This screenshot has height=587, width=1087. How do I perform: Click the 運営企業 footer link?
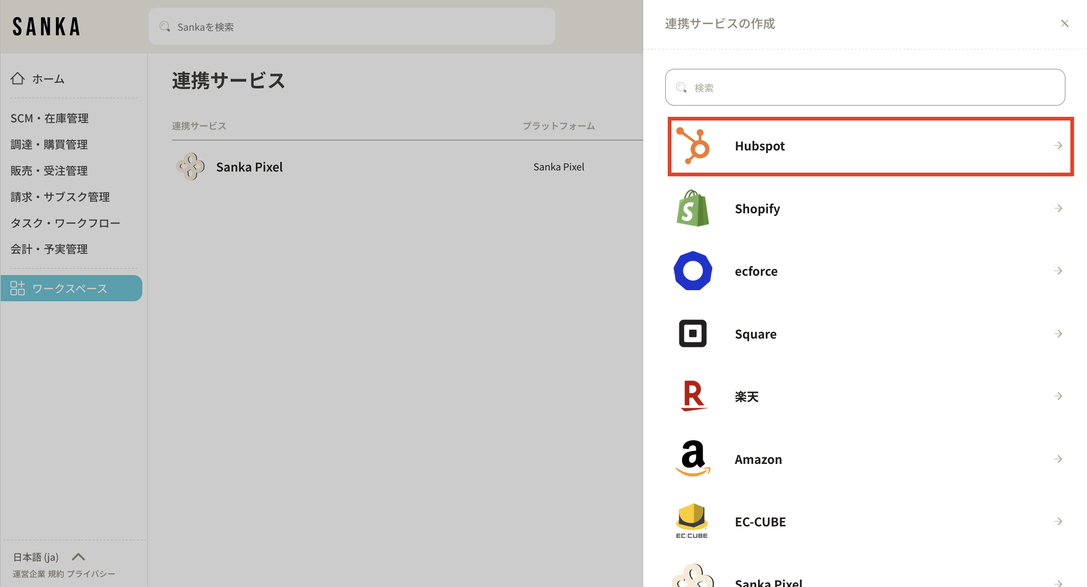[29, 574]
